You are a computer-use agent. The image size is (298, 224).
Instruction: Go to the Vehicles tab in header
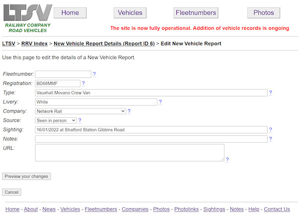point(130,13)
